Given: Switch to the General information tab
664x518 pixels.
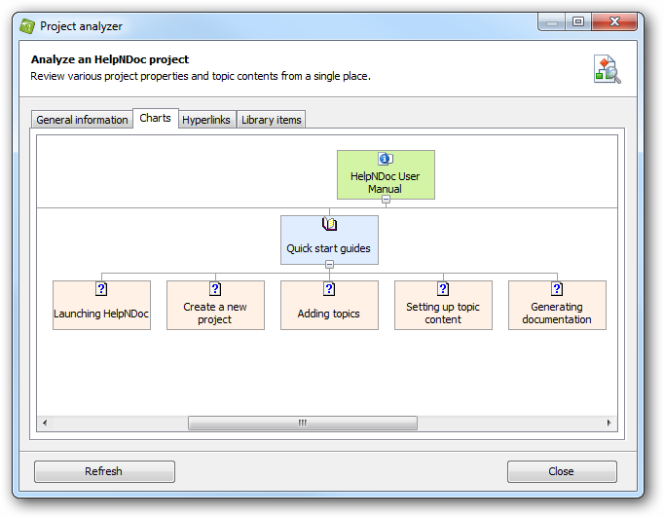Looking at the screenshot, I should tap(82, 120).
